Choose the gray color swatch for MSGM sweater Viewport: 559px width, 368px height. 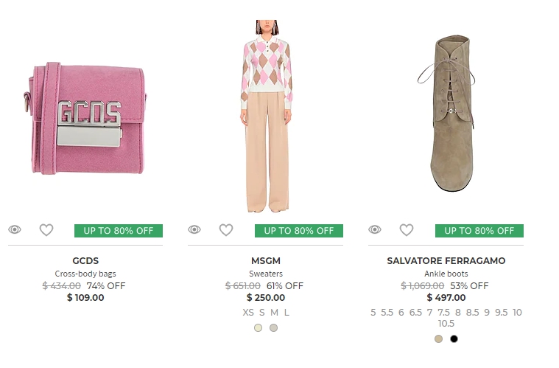click(274, 327)
